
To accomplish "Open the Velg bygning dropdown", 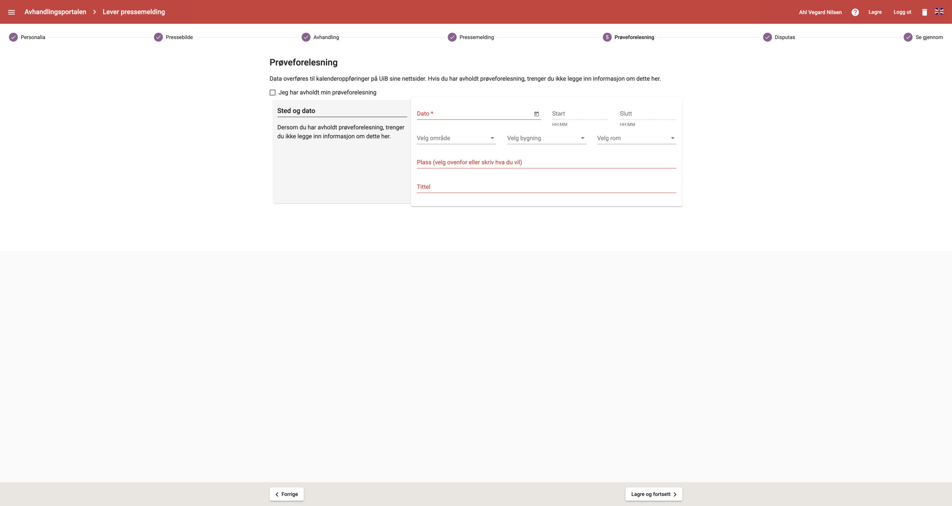I will tap(546, 138).
